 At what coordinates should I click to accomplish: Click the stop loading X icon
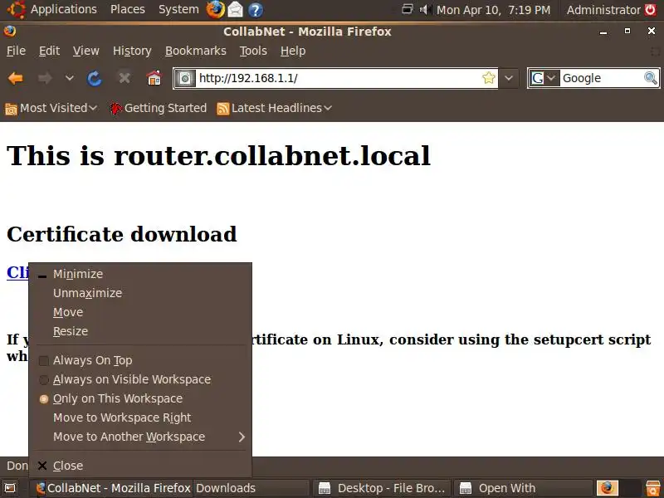[x=124, y=78]
